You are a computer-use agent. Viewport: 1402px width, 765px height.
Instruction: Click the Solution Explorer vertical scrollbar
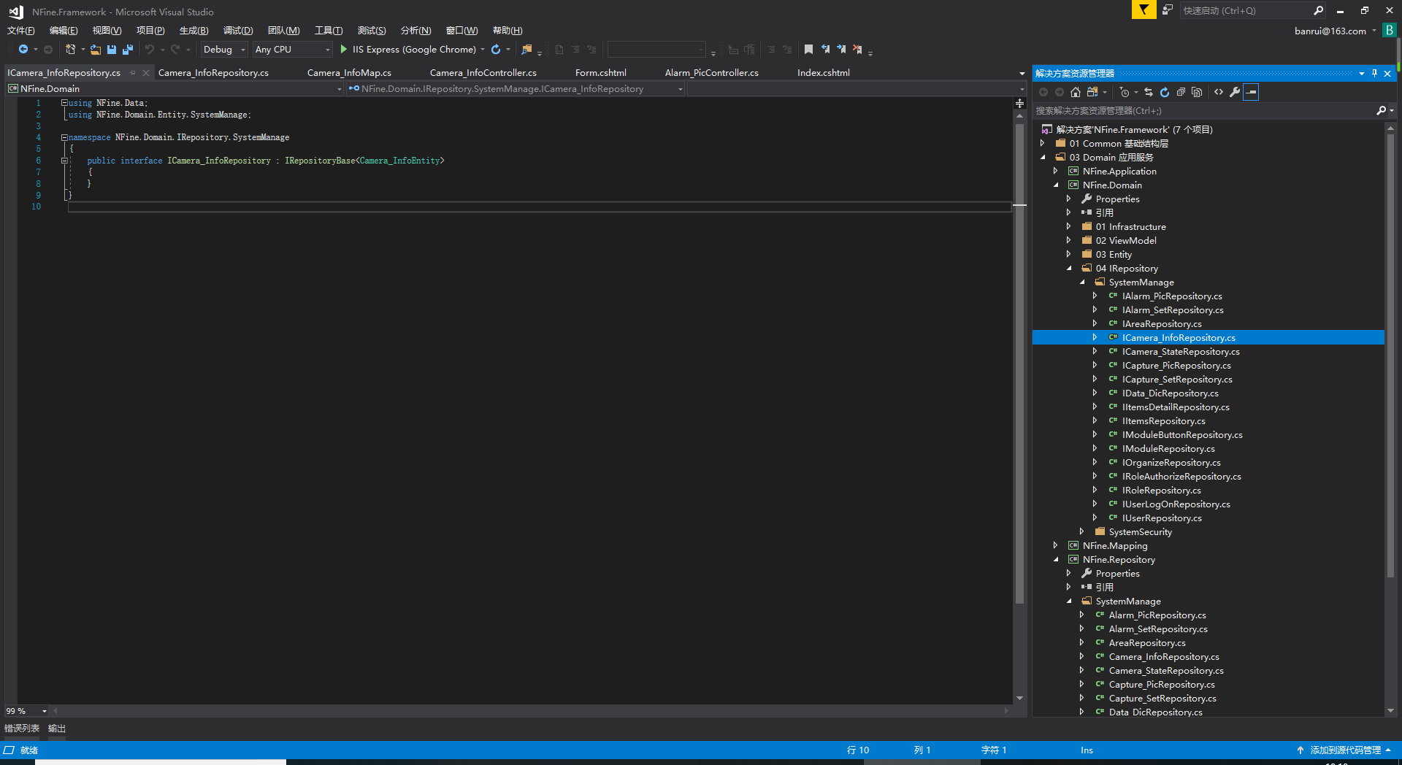[x=1390, y=354]
